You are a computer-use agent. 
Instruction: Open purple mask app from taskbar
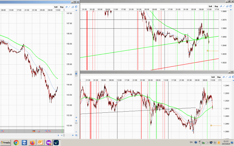pos(49,143)
